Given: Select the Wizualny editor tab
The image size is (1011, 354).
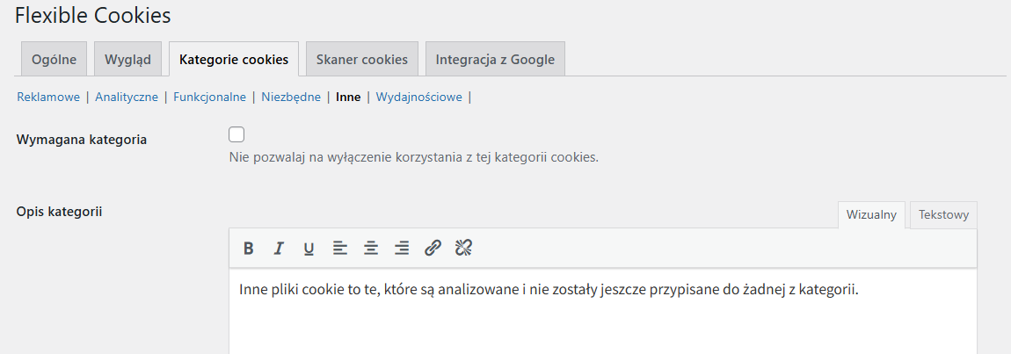Looking at the screenshot, I should [872, 215].
